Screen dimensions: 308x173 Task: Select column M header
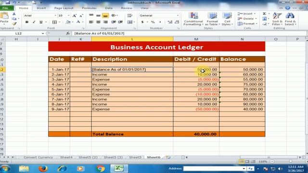(196, 39)
